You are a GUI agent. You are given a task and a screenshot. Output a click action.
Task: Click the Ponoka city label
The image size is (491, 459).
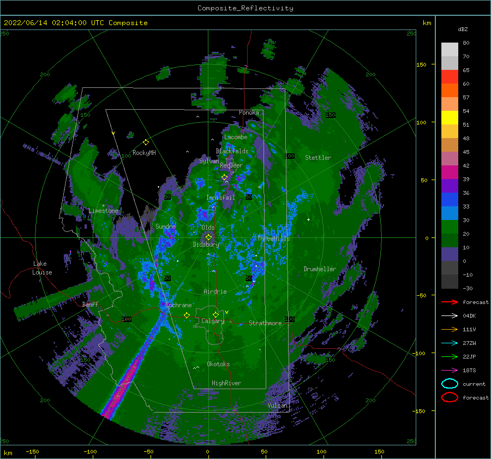click(249, 112)
